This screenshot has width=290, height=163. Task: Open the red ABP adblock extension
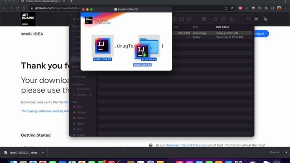240,8
